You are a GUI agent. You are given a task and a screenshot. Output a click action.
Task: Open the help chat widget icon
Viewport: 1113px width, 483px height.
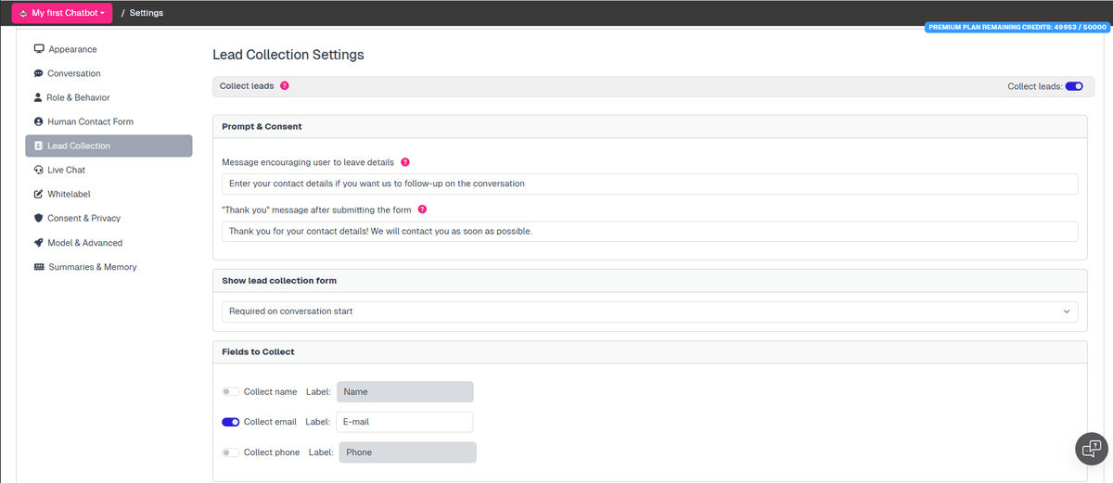tap(1091, 448)
